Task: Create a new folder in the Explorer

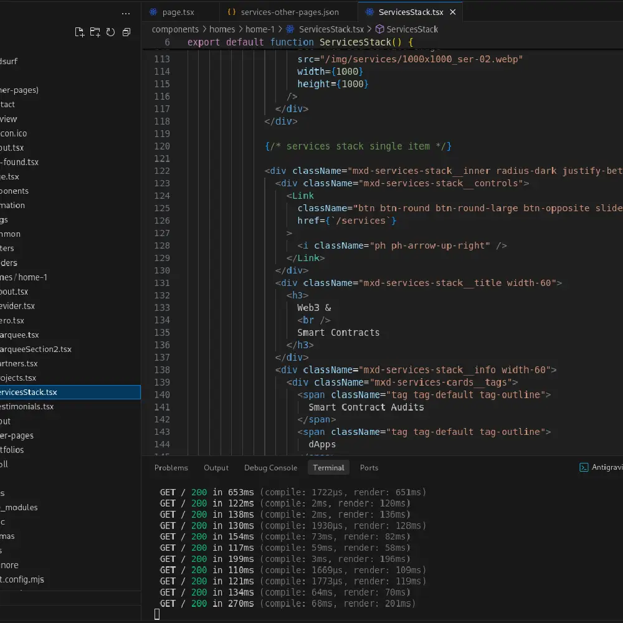Action: [x=95, y=32]
